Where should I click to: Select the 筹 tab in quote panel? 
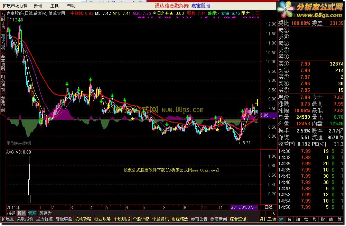point(339,219)
